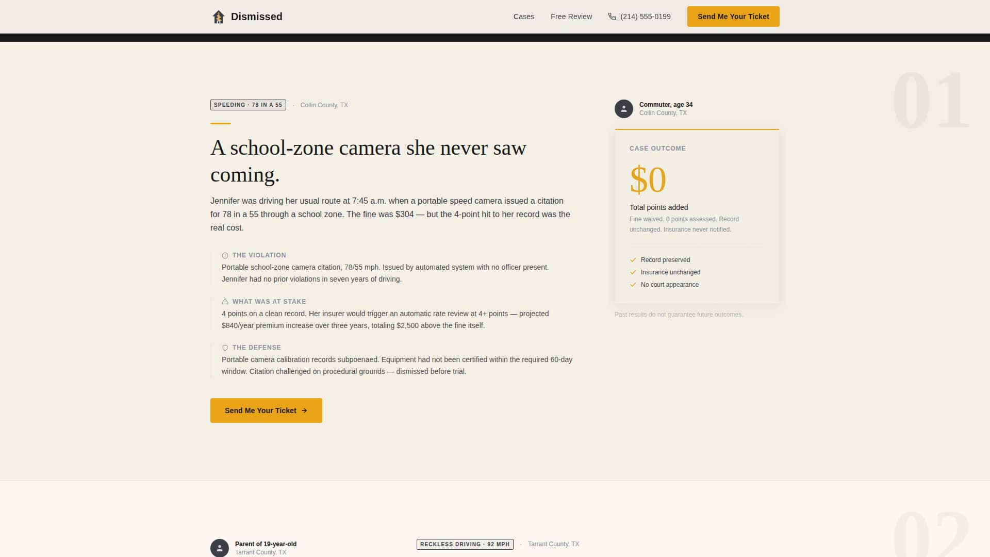Click the checkmark beside No court appearance
Image resolution: width=990 pixels, height=557 pixels.
click(633, 284)
